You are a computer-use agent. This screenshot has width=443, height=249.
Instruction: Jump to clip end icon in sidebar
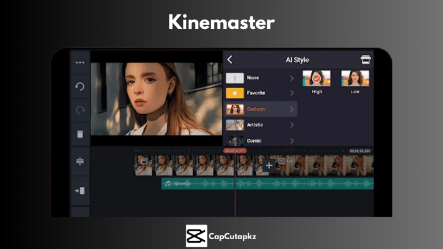(80, 191)
